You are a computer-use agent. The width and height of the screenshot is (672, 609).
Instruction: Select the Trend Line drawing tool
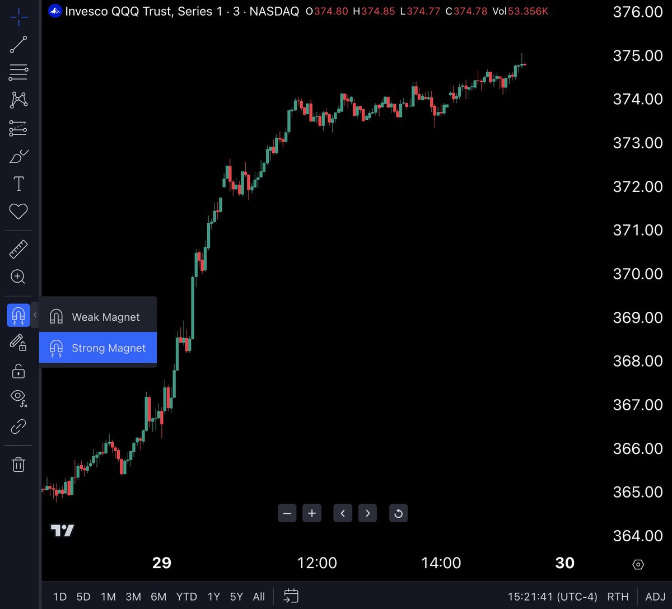point(18,45)
